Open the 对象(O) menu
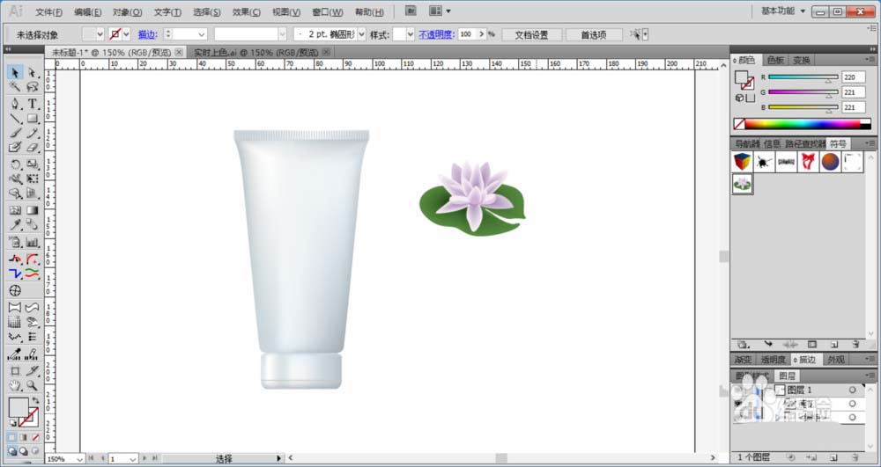The width and height of the screenshot is (881, 467). click(x=127, y=12)
